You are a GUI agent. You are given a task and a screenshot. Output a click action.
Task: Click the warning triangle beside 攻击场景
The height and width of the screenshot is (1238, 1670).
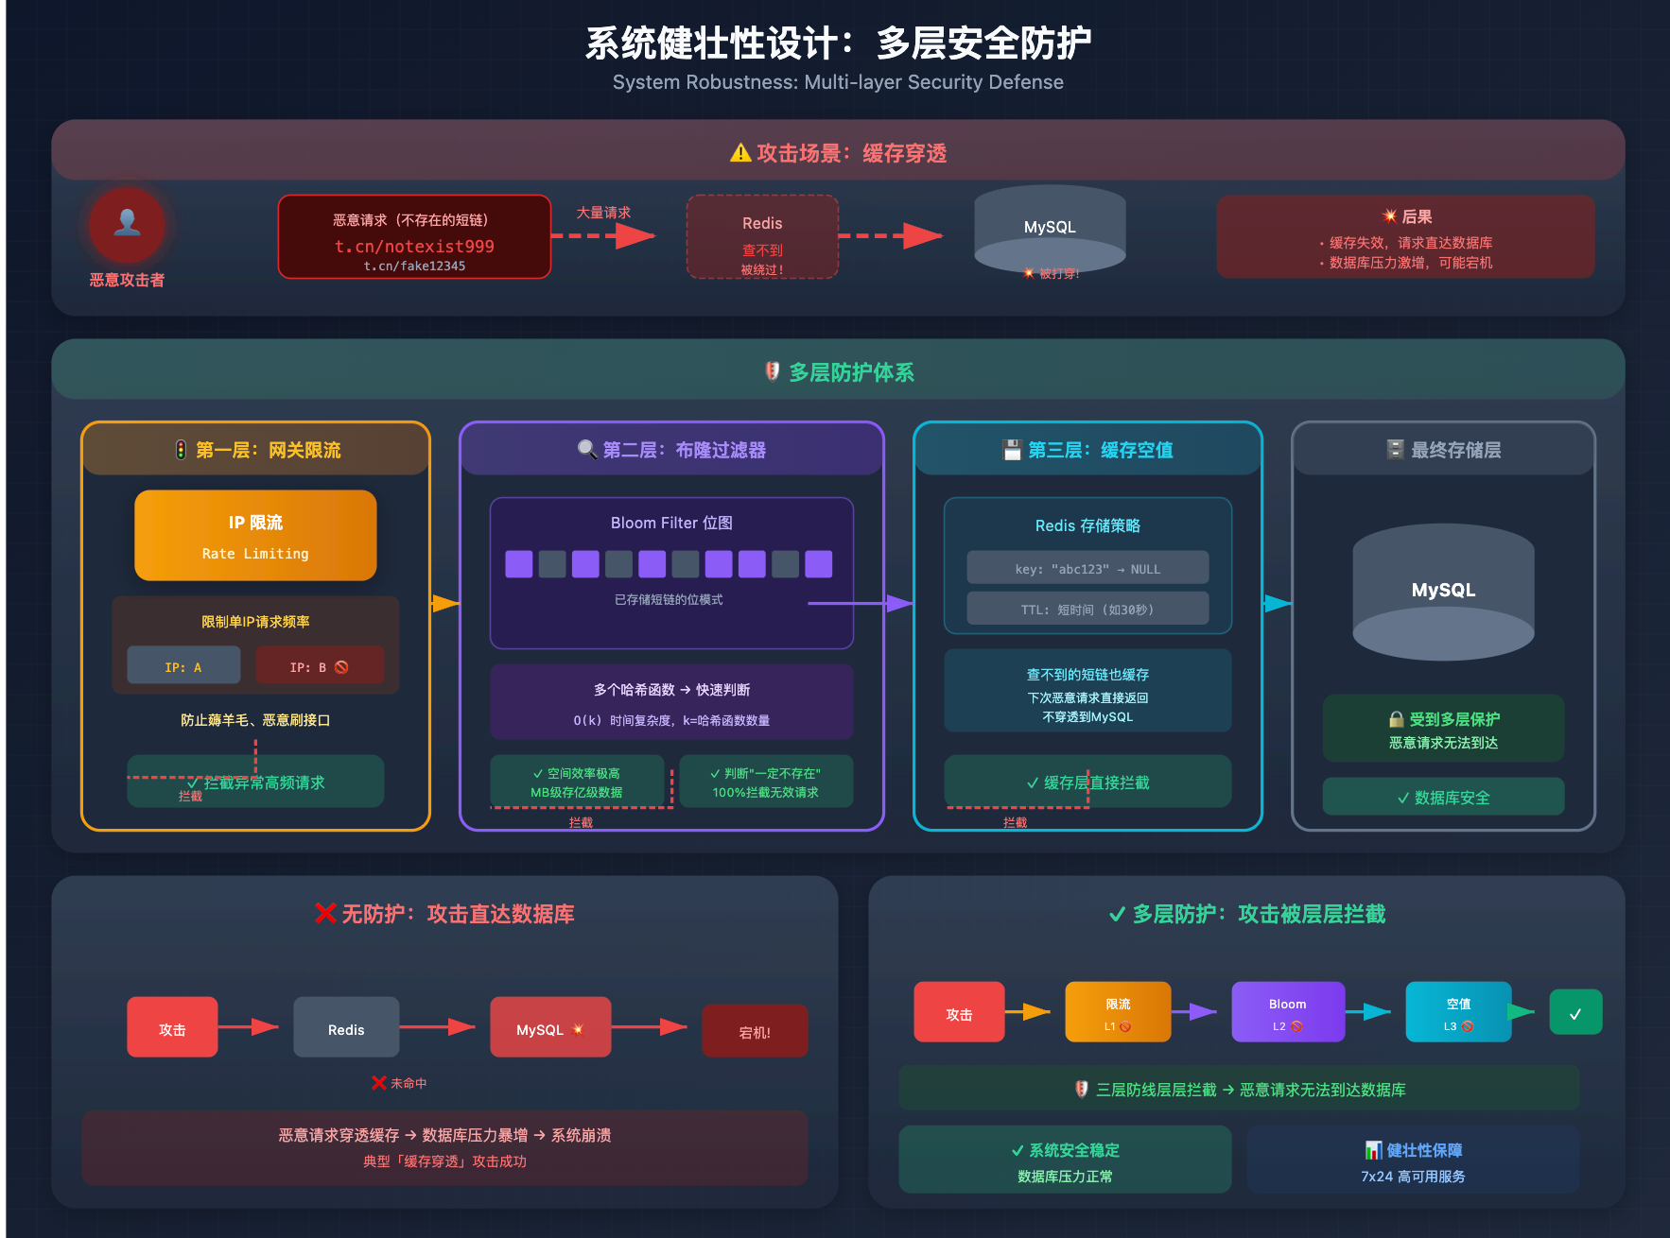pyautogui.click(x=740, y=153)
